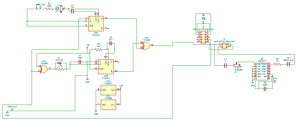Image resolution: width=297 pixels, height=124 pixels.
Task: Select the GND symbol under the bottom-left PWR_FLAG
Action: pyautogui.click(x=7, y=113)
